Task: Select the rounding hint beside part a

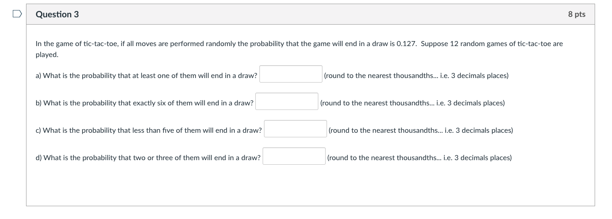Action: (416, 76)
